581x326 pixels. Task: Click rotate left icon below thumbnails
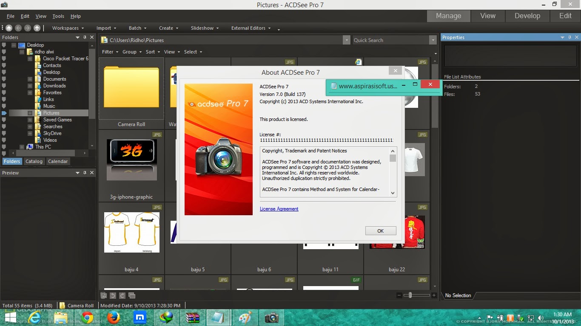point(113,295)
